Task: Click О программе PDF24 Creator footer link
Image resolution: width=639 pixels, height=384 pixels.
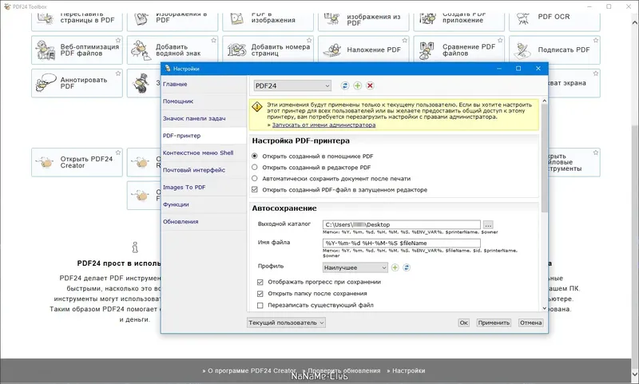Action: coord(252,370)
